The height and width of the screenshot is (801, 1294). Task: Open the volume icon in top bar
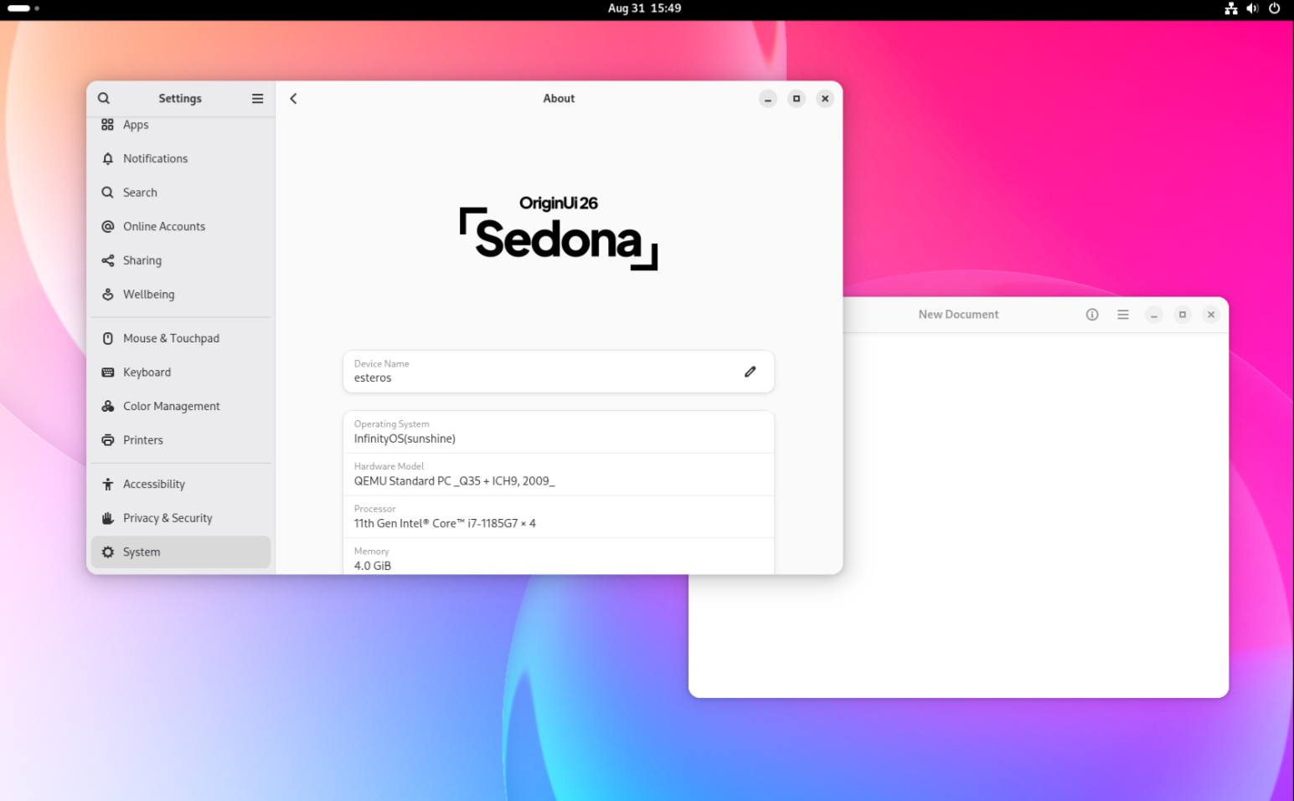pyautogui.click(x=1252, y=8)
